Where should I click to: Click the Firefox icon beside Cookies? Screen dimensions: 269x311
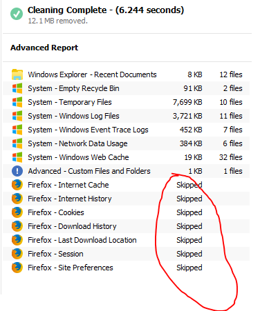(x=17, y=212)
